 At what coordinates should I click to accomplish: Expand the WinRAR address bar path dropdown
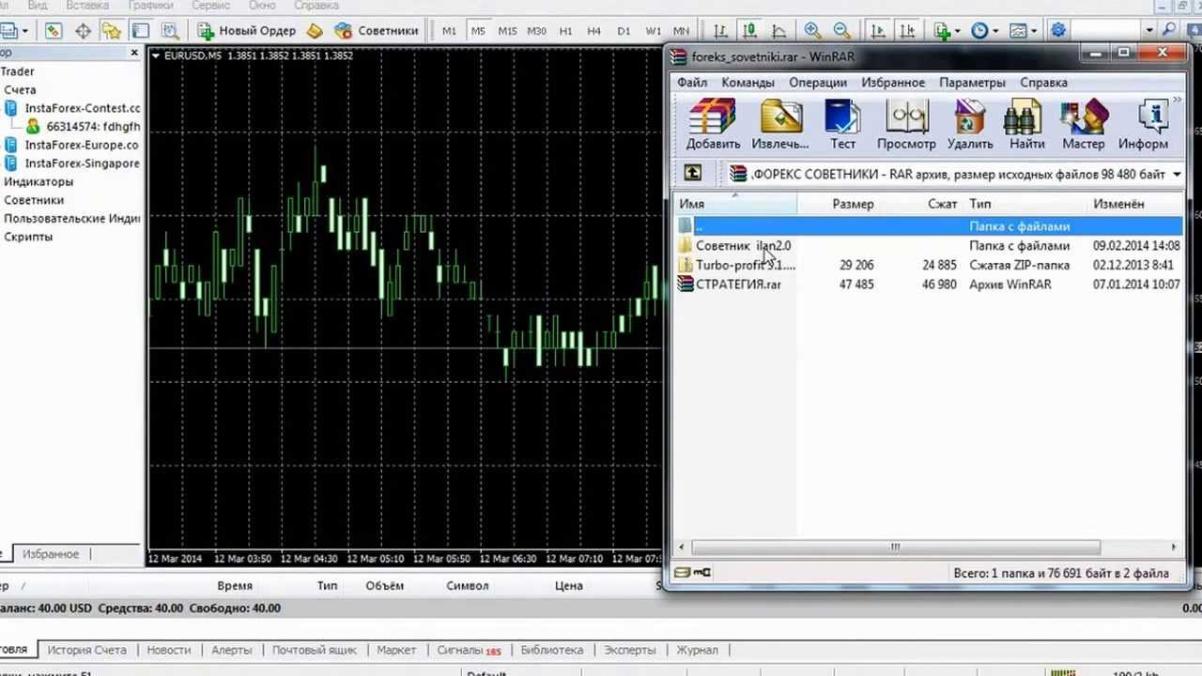click(1176, 174)
